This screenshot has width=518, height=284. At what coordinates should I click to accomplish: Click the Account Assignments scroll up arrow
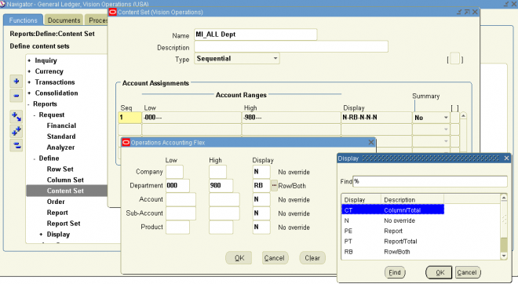coord(463,115)
